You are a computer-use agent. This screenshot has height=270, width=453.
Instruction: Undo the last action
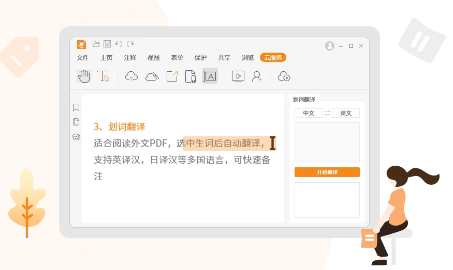tap(119, 44)
